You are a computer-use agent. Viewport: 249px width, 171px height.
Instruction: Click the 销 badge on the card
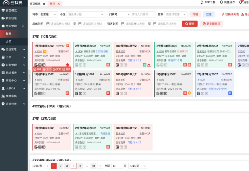pos(108,93)
